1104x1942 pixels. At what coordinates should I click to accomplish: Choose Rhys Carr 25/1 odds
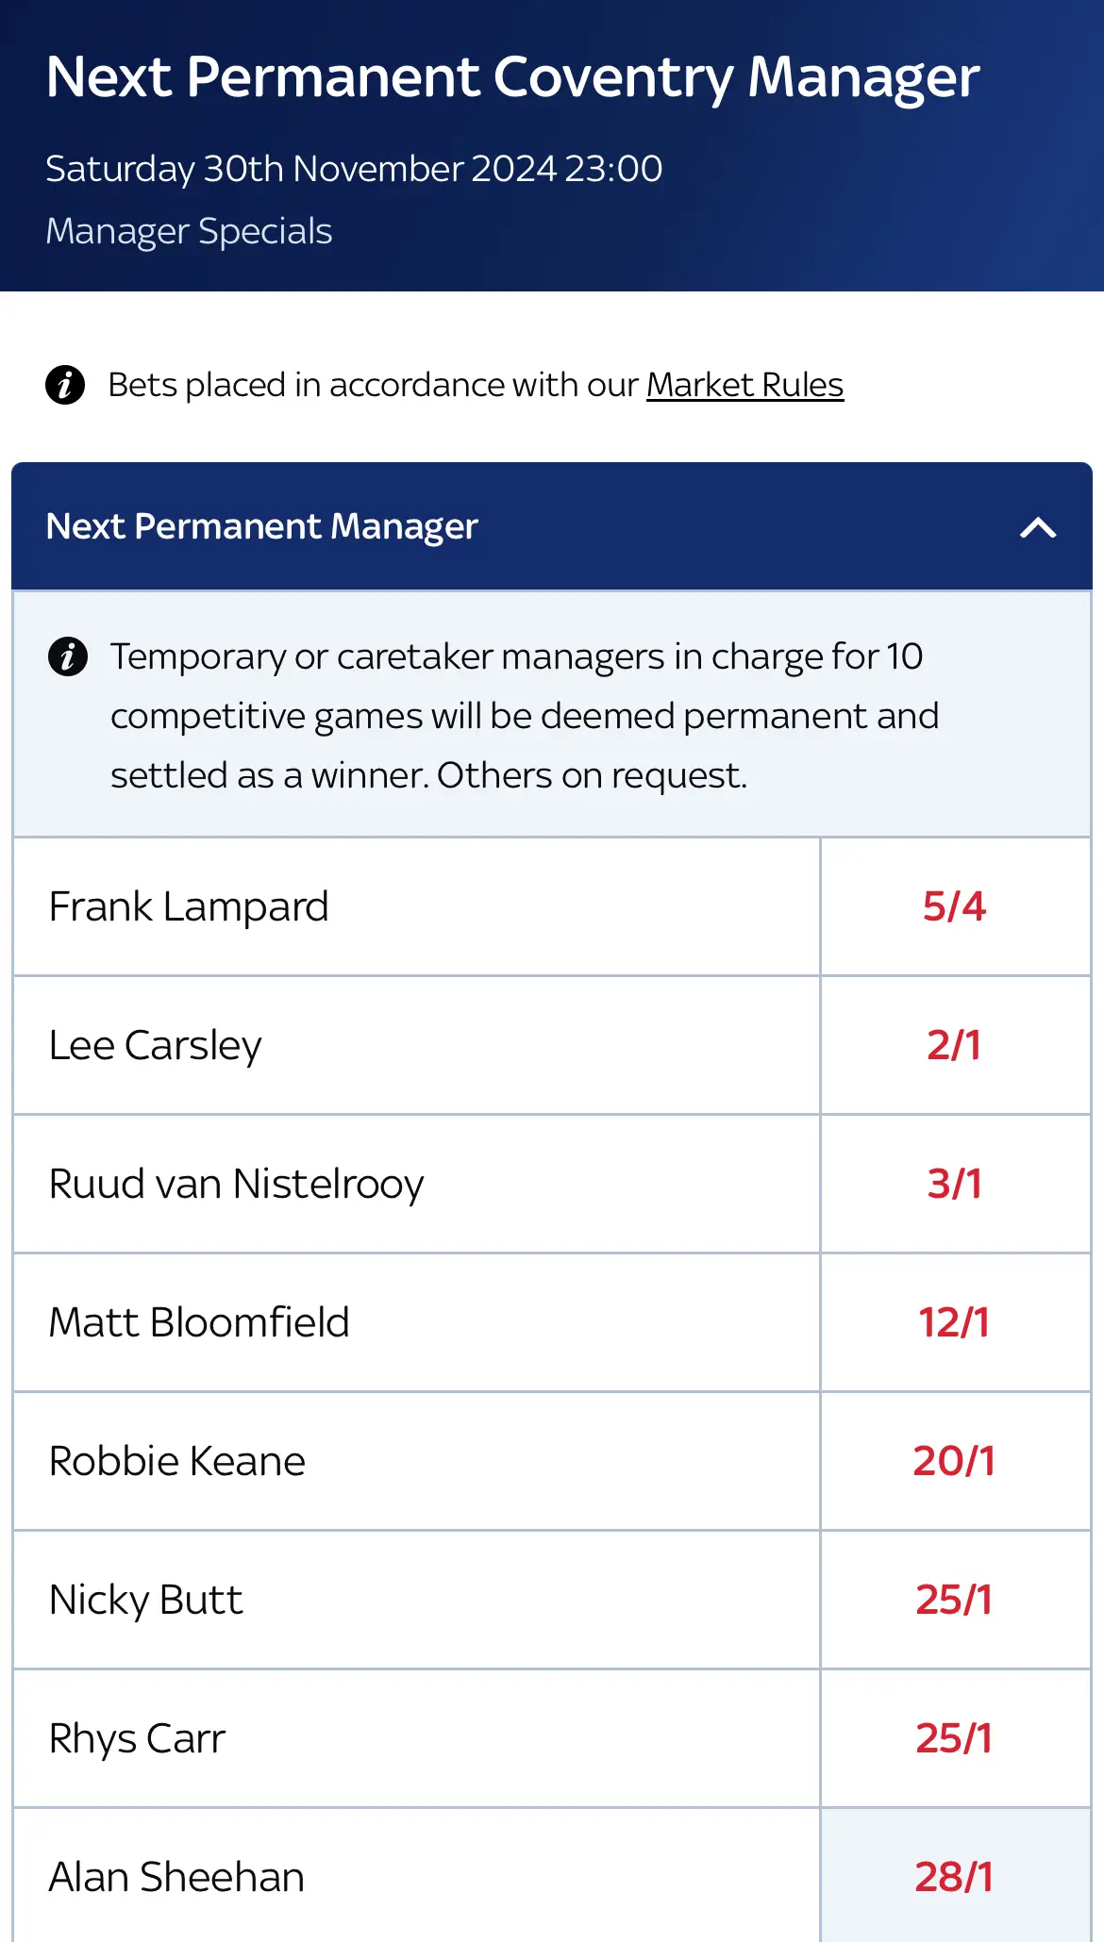tap(955, 1738)
